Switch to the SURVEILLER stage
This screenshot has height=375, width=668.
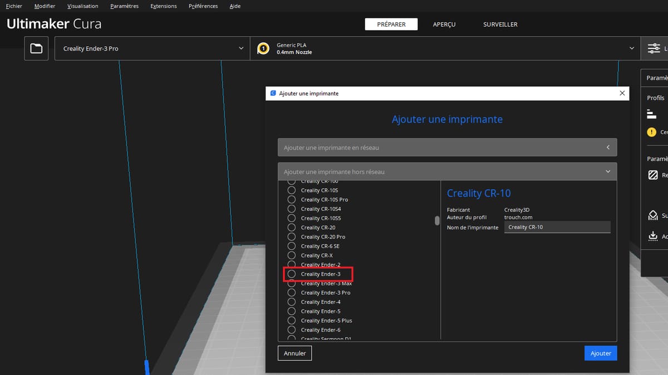point(500,24)
